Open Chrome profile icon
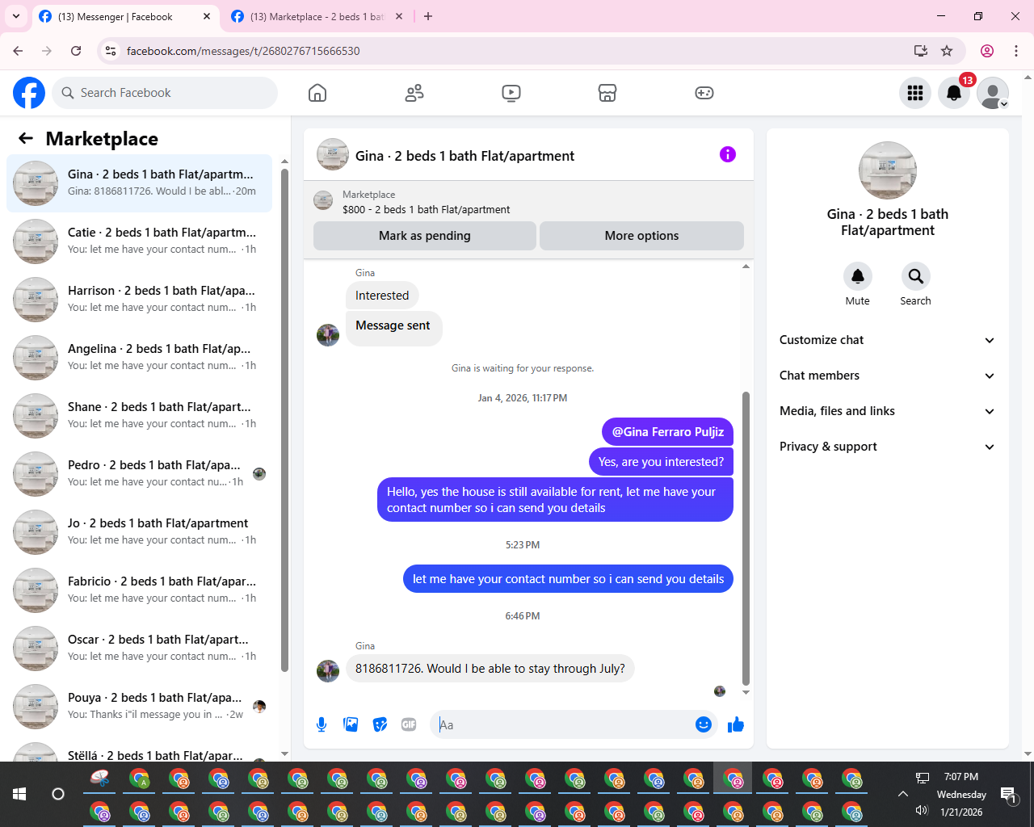The width and height of the screenshot is (1034, 827). coord(987,51)
